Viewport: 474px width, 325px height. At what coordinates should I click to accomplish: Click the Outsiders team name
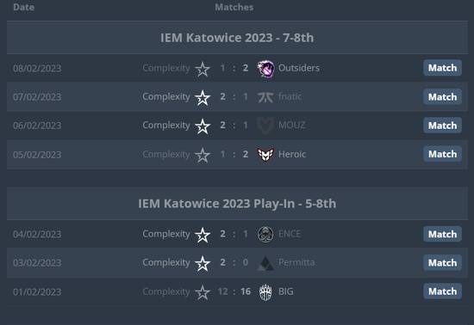click(299, 68)
